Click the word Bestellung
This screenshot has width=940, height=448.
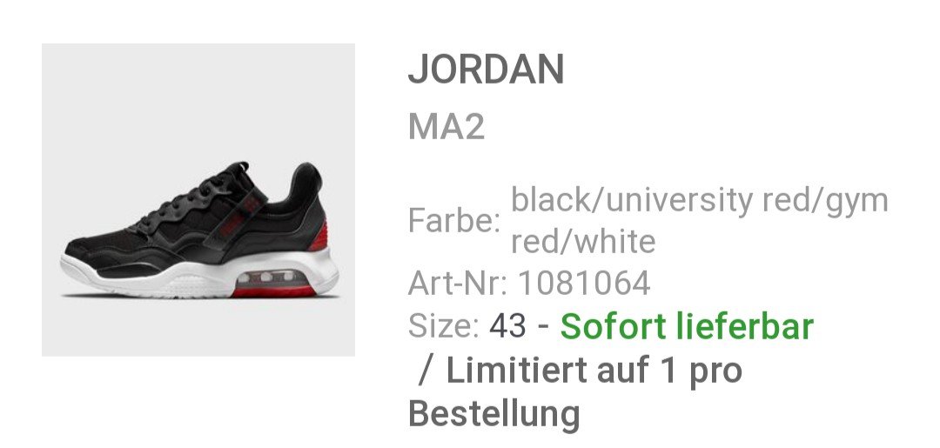click(494, 414)
